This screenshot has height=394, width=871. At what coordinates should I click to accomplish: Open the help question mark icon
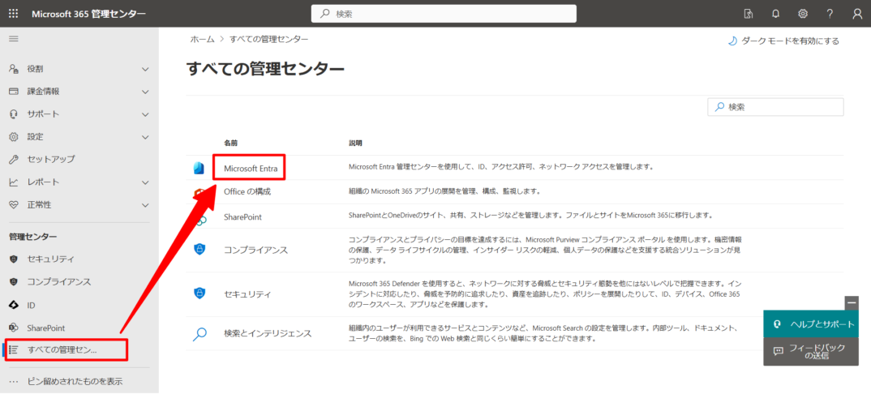[830, 14]
